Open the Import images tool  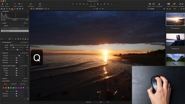tap(40, 4)
